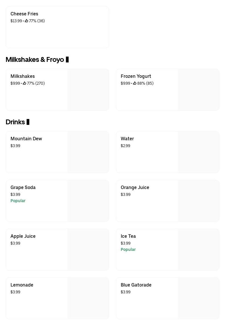Click the Milkshakes & Froyo section heading
The width and height of the screenshot is (229, 323).
(35, 60)
